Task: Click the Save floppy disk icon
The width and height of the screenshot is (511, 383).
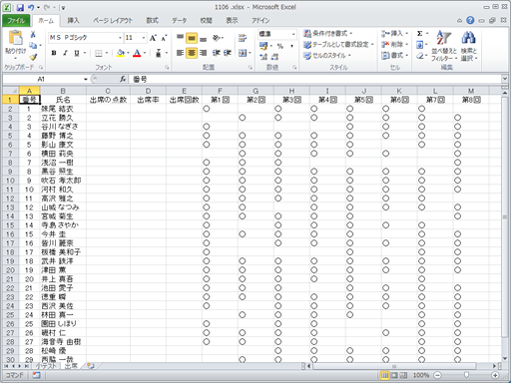Action: click(x=20, y=7)
